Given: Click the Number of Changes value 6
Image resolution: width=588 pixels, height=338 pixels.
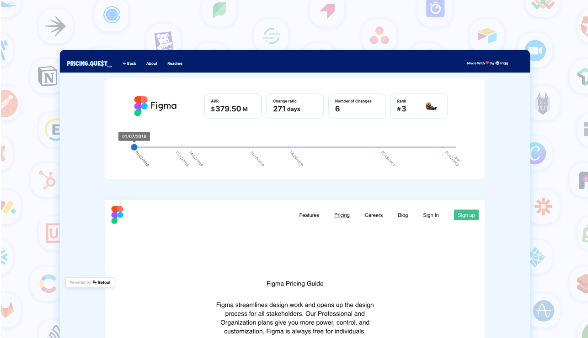Looking at the screenshot, I should pyautogui.click(x=337, y=109).
